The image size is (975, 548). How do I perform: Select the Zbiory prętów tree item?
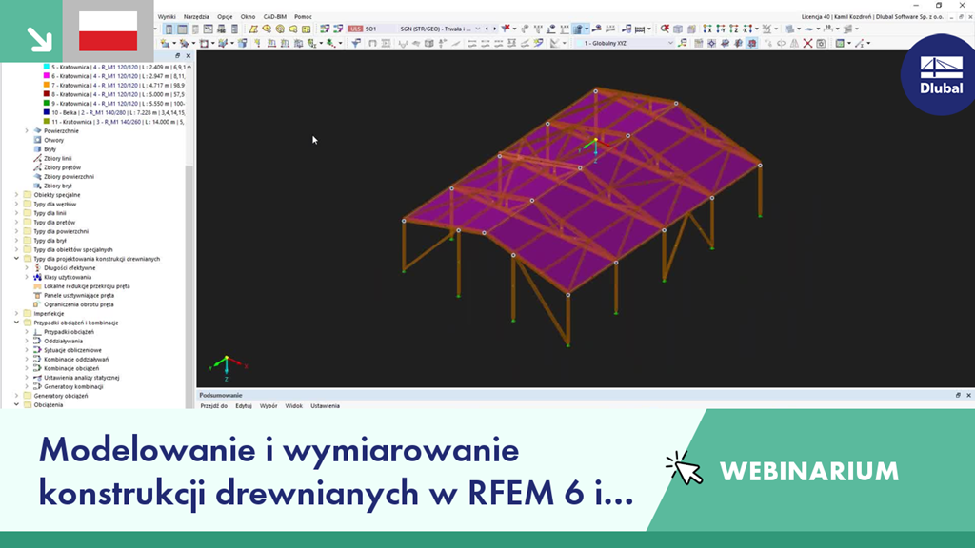click(x=62, y=167)
